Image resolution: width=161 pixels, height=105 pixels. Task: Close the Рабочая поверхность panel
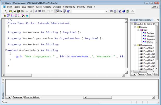[x=158, y=20]
